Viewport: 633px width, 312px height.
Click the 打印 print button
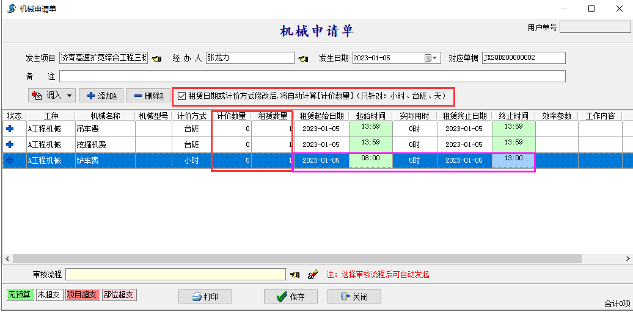(205, 297)
